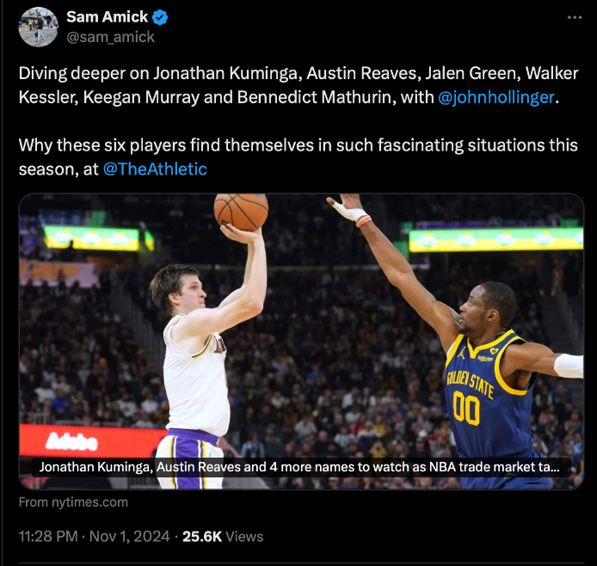Screen dimensions: 597x566
Task: Click the blue verified badge icon
Action: tap(160, 17)
